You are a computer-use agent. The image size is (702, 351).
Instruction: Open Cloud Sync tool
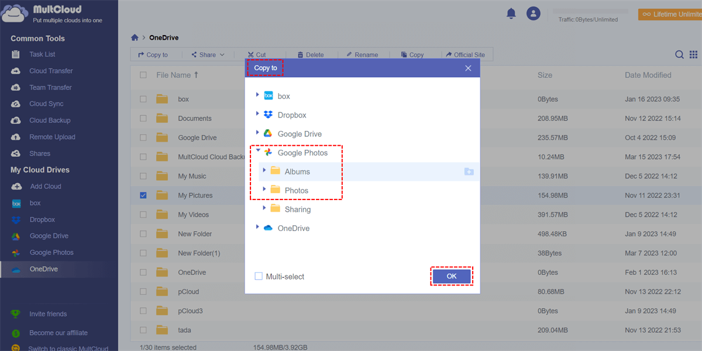pos(46,104)
